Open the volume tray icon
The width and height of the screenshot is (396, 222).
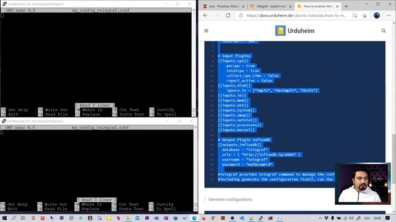[351, 218]
